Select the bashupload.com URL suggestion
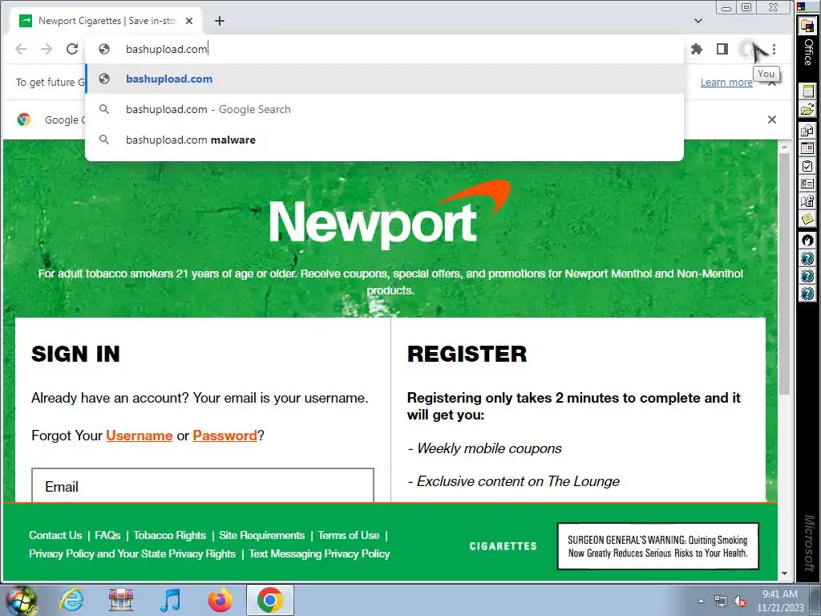This screenshot has height=616, width=821. [385, 79]
